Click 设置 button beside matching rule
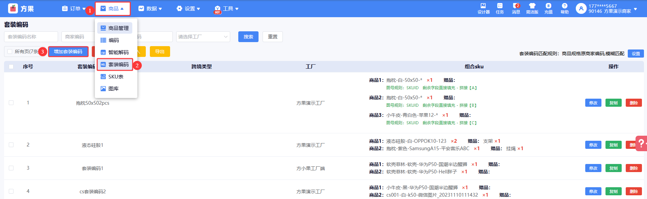 point(636,54)
